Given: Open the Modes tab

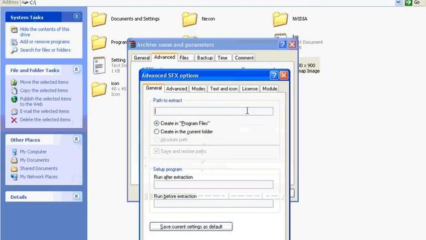Looking at the screenshot, I should [198, 89].
